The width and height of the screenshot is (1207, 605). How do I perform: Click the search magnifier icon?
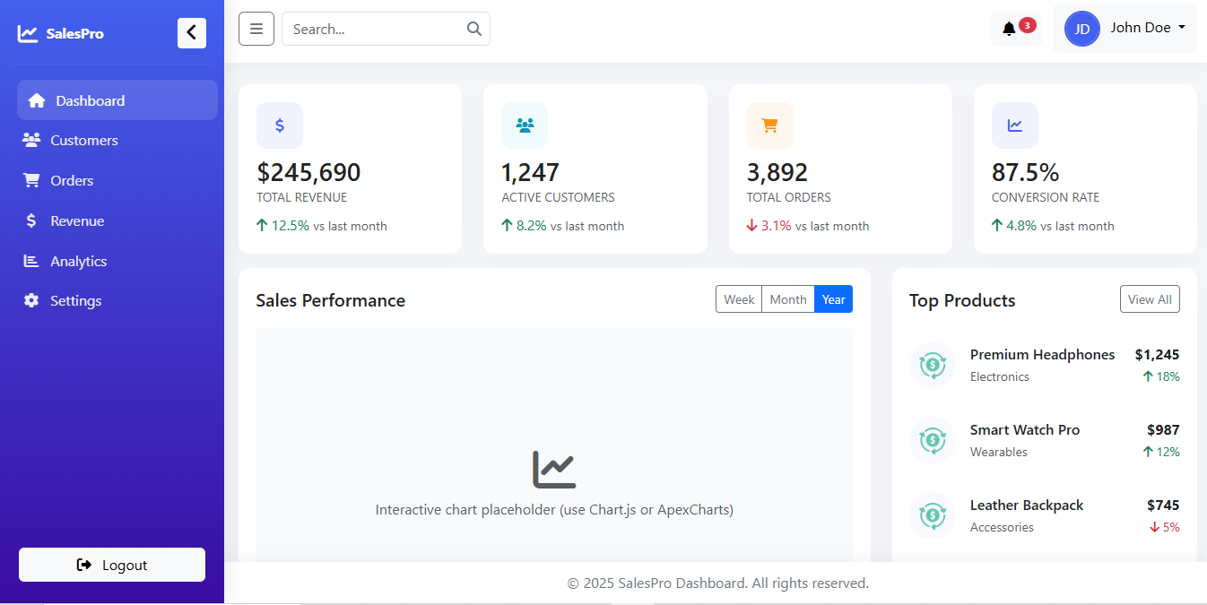pyautogui.click(x=474, y=29)
